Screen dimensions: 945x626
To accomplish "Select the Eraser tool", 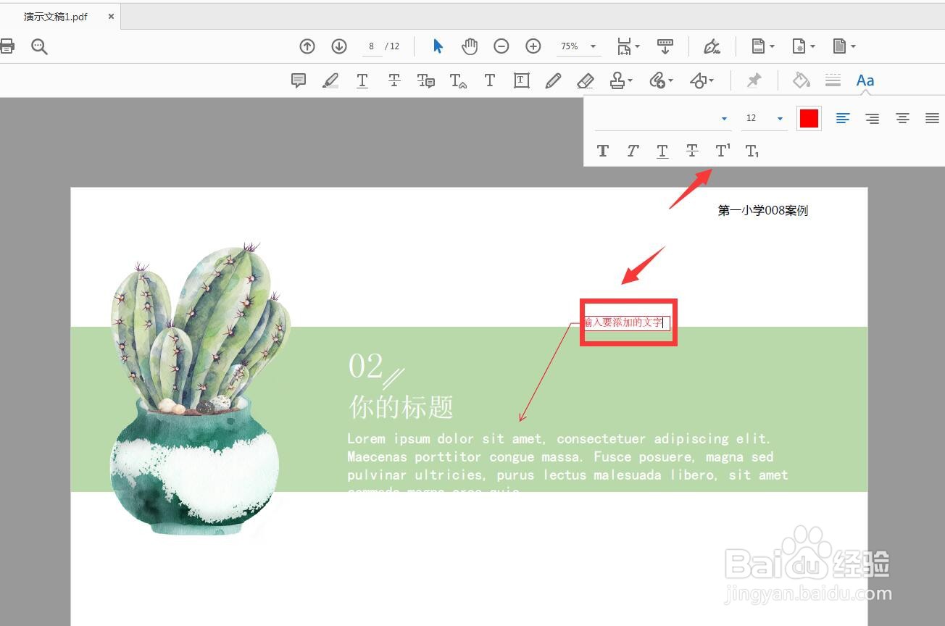I will (586, 80).
